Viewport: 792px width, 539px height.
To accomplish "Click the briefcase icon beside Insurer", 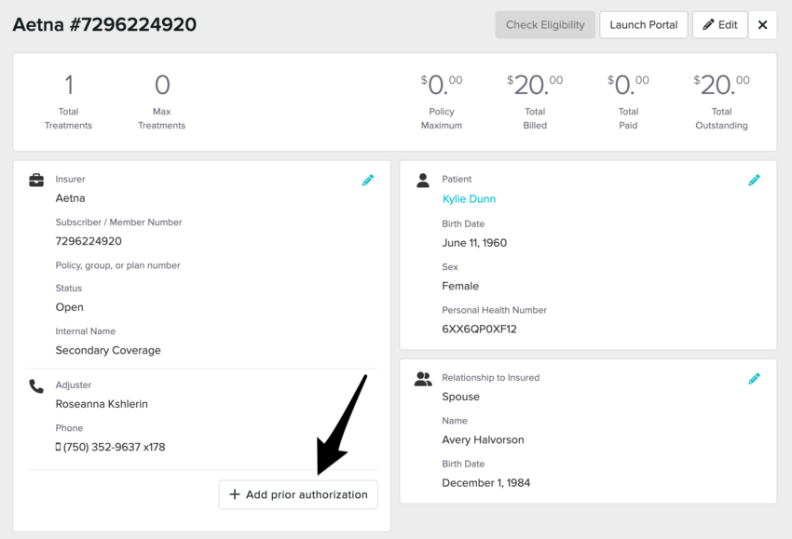I will (x=36, y=181).
